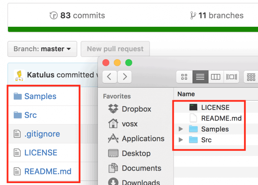Click the Documents sidebar icon
Screen dimensions: 258x185
click(113, 168)
